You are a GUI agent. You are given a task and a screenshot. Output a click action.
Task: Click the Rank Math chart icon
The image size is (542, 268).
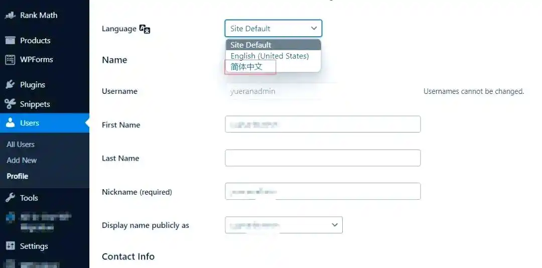tap(10, 15)
